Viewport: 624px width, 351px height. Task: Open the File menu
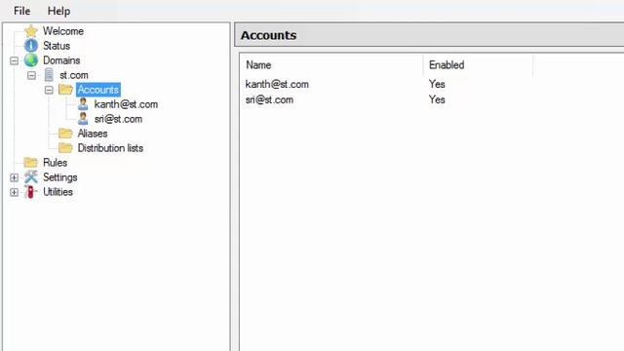click(21, 11)
